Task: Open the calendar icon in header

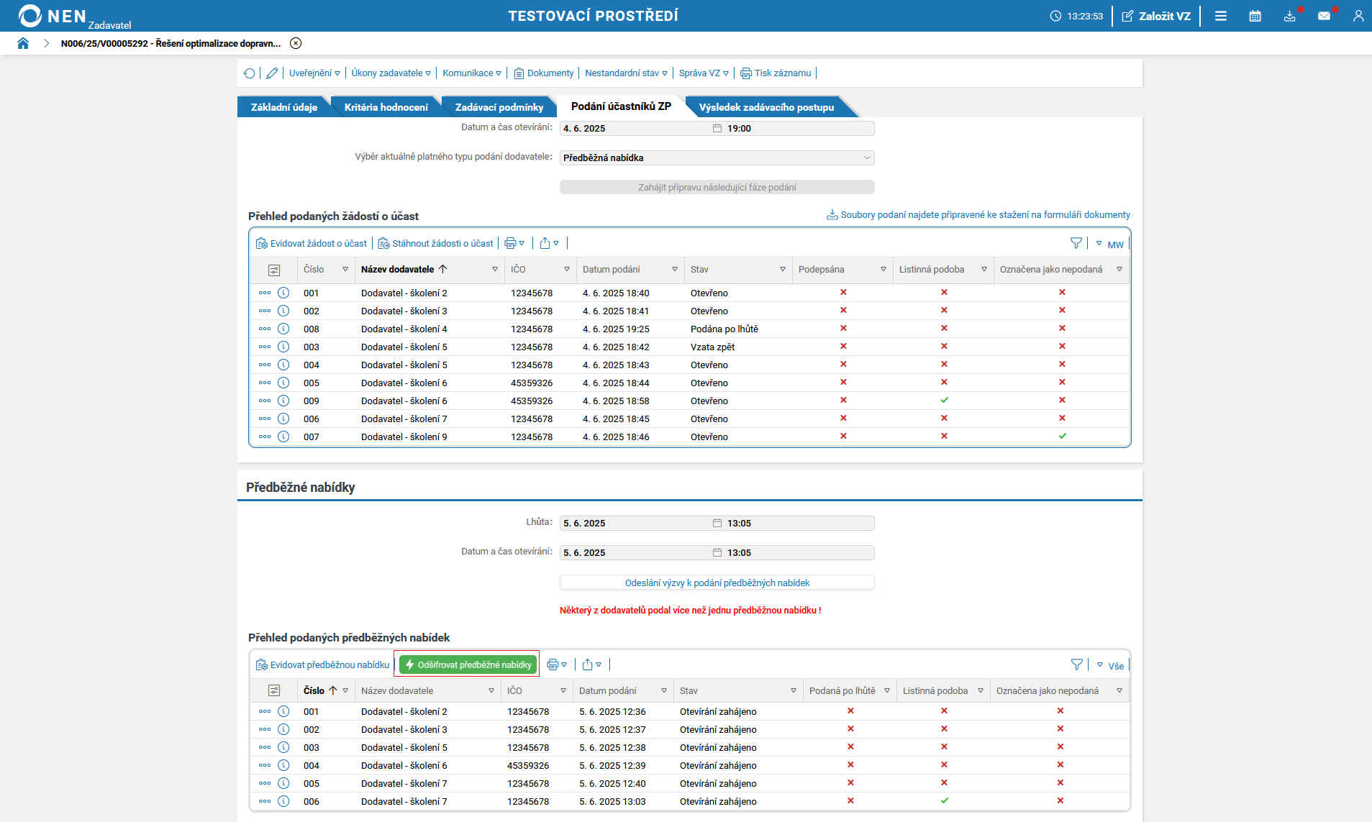Action: pos(1255,16)
